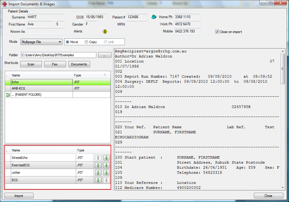Viewport: 289px width, 202px height.
Task: Maximize the Import Documents window
Action: tap(270, 3)
